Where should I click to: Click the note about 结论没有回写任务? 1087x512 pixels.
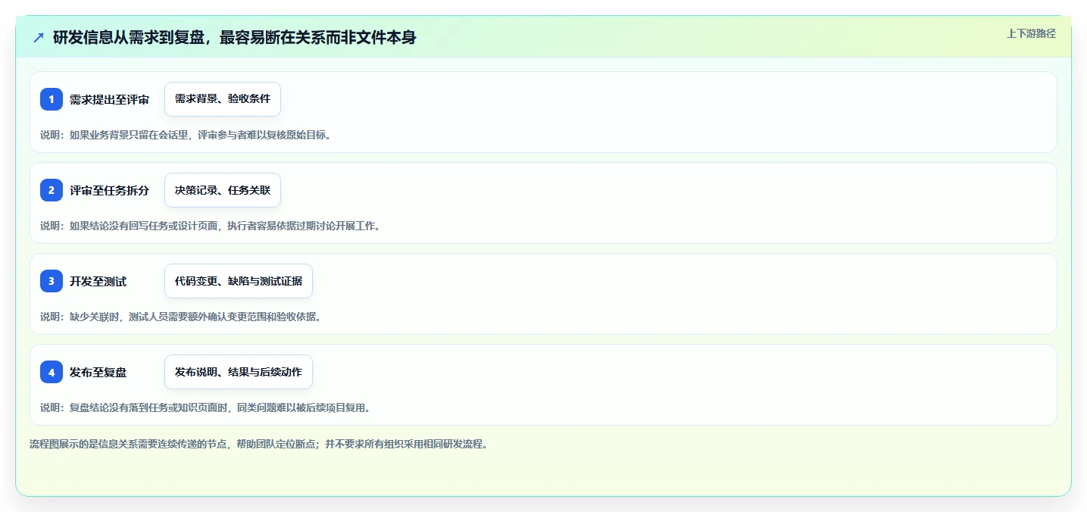pyautogui.click(x=210, y=226)
